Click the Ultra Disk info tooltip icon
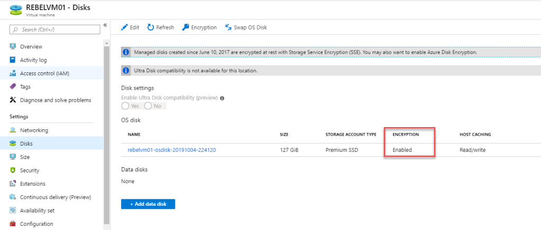This screenshot has height=230, width=541. (x=222, y=98)
